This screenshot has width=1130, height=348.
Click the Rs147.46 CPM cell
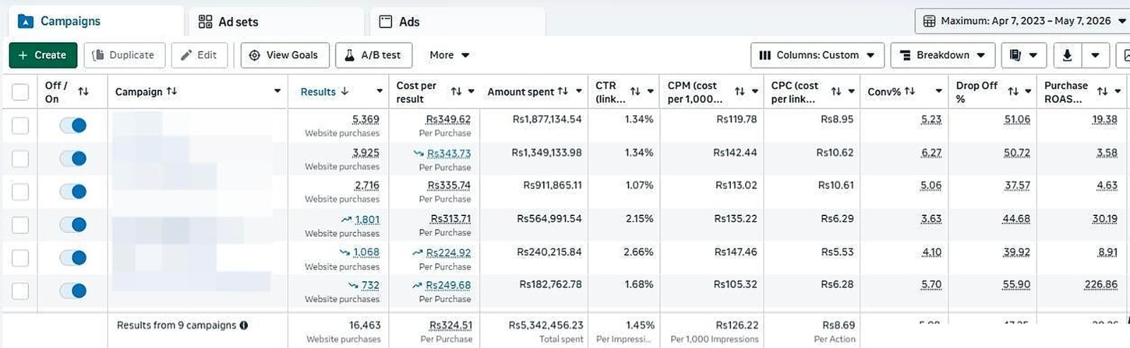point(735,252)
